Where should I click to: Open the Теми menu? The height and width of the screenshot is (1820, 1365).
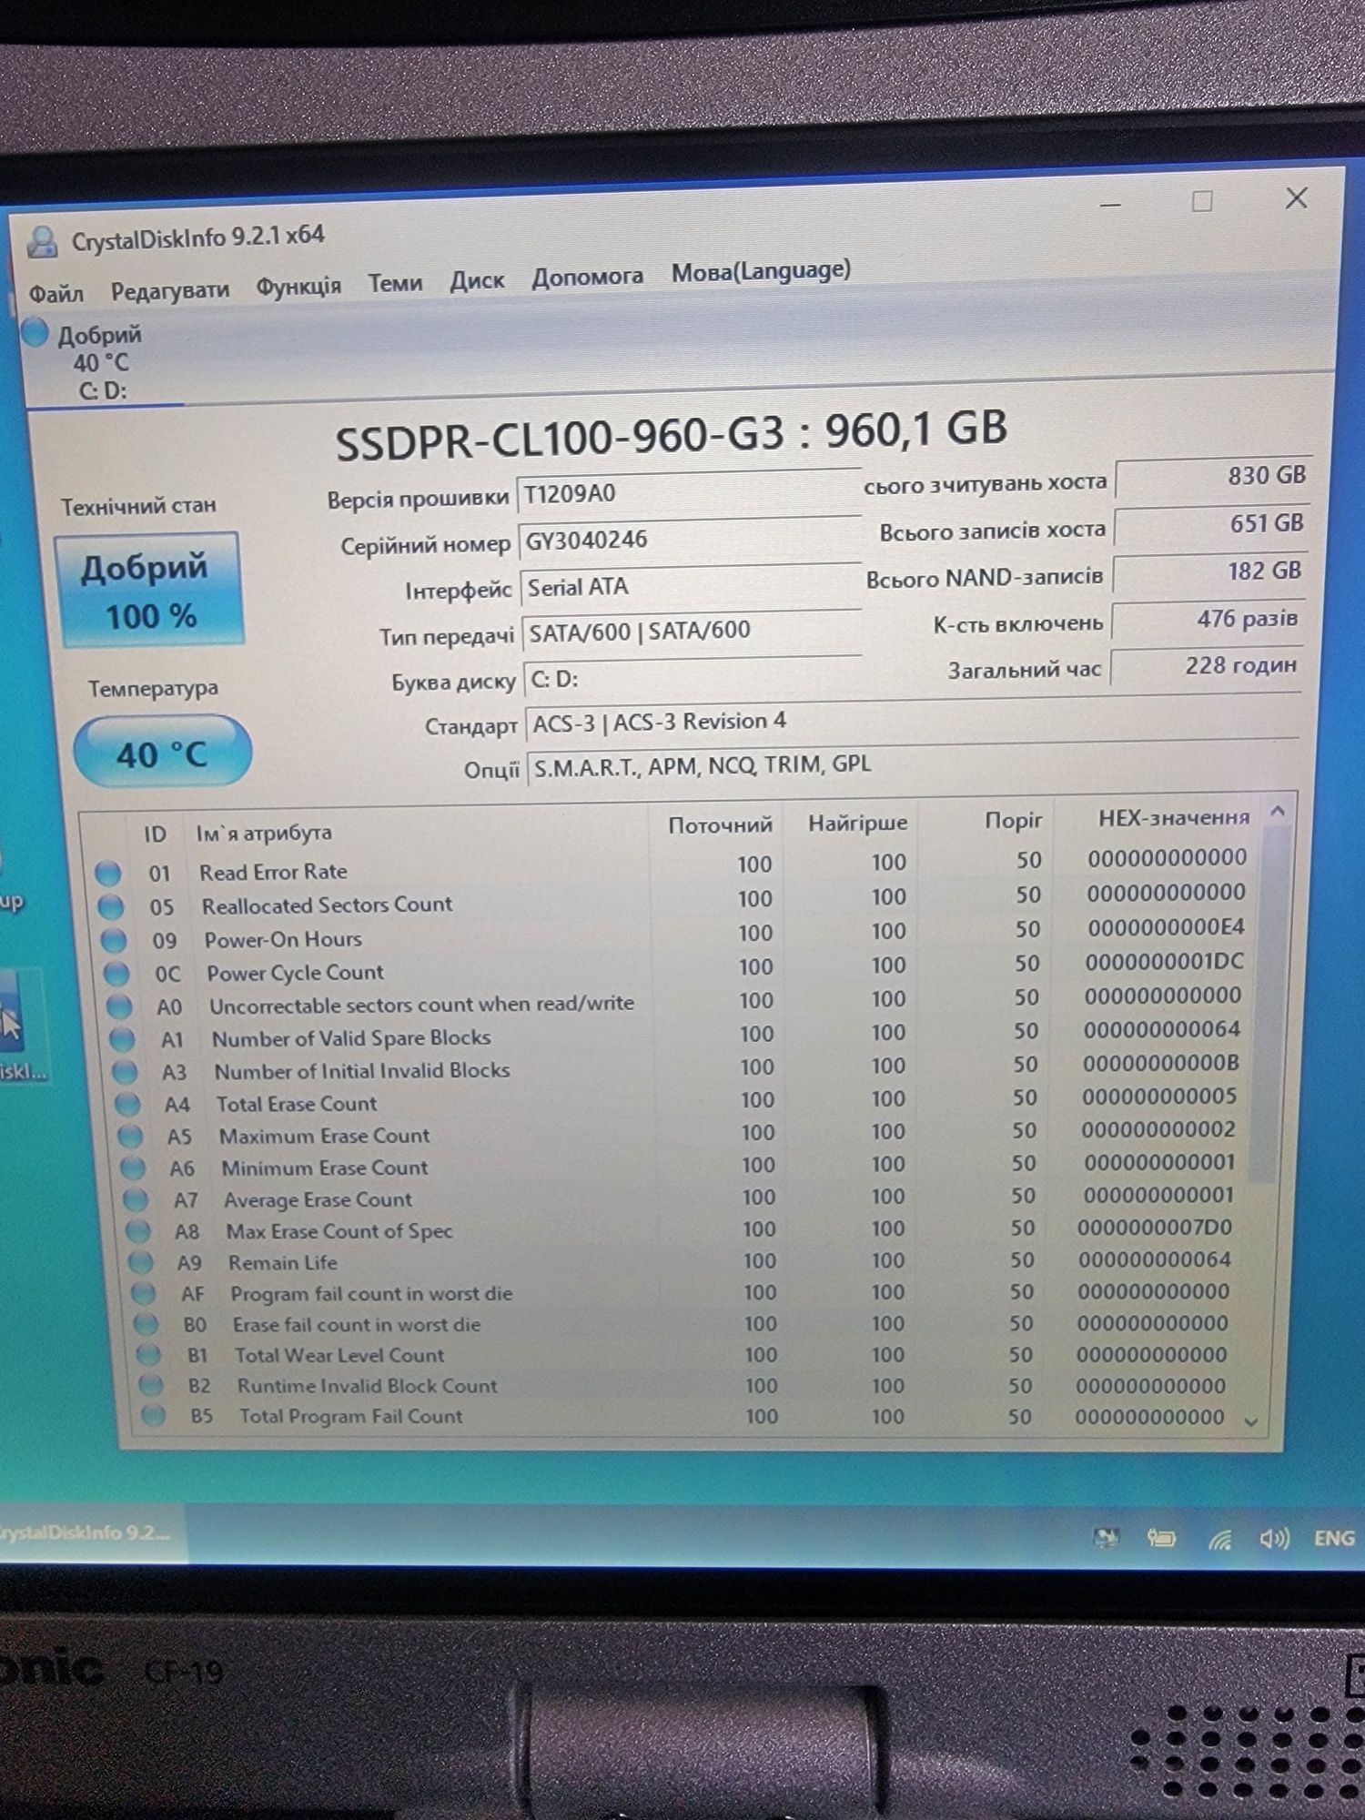coord(395,283)
